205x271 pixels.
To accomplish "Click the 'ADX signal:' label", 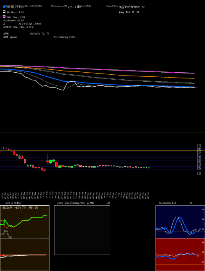I will click(x=10, y=37).
